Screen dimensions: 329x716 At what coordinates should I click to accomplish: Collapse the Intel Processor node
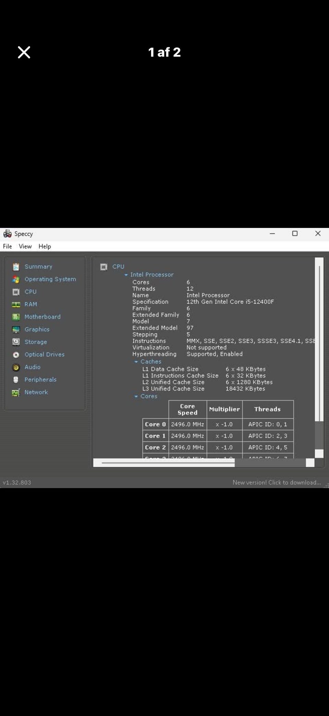[126, 275]
